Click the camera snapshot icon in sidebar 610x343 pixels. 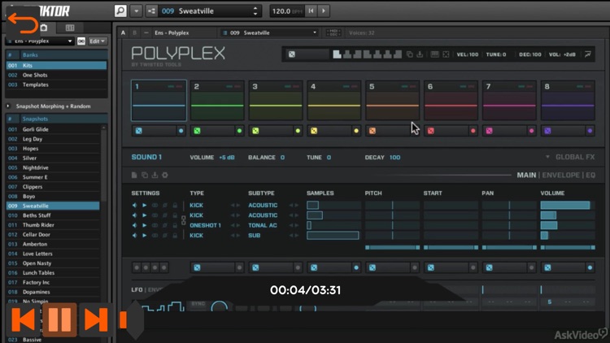point(44,28)
